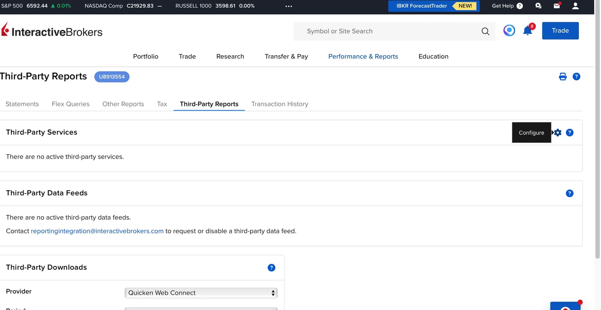Switch to the Flex Queries tab
Image resolution: width=601 pixels, height=310 pixels.
point(71,104)
